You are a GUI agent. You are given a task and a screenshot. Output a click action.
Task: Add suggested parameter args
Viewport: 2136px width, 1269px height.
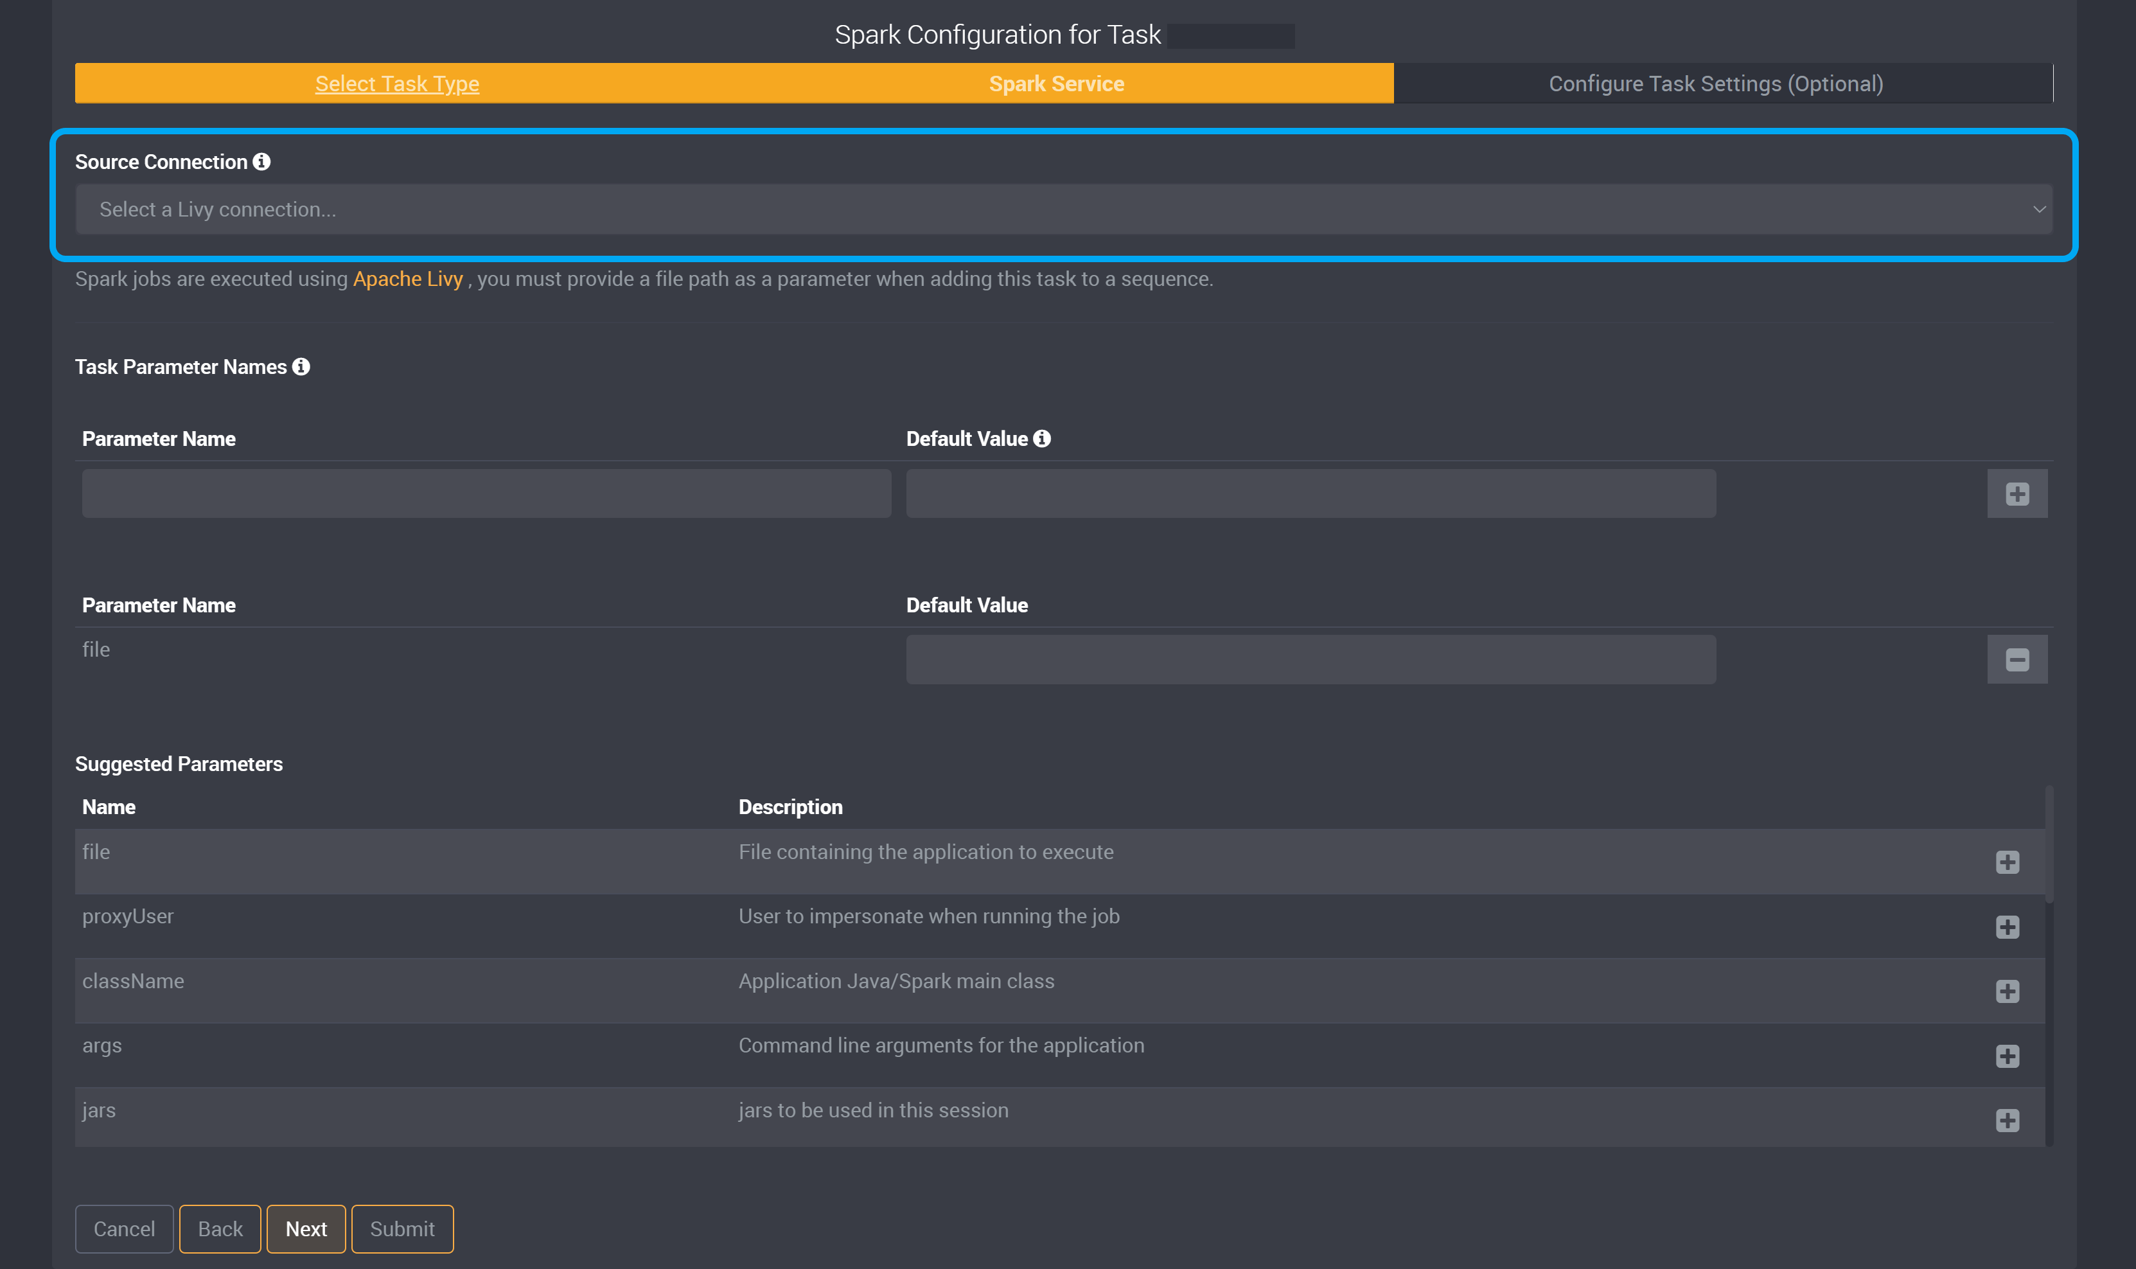pyautogui.click(x=2007, y=1056)
